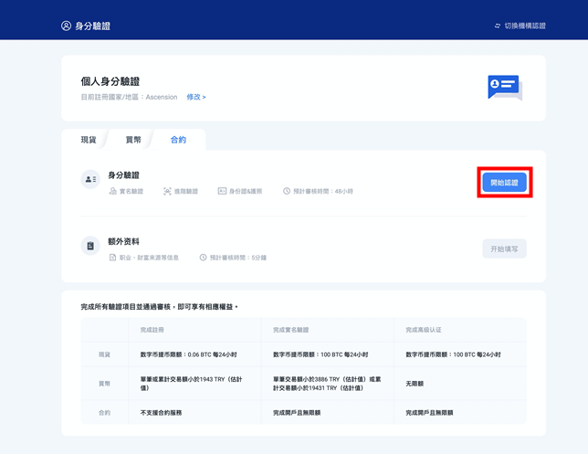
Task: Click the 身份證&護照 ID card icon
Action: (x=222, y=192)
